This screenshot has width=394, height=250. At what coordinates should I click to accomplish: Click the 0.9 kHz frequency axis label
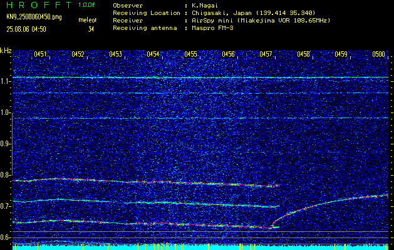click(6, 144)
